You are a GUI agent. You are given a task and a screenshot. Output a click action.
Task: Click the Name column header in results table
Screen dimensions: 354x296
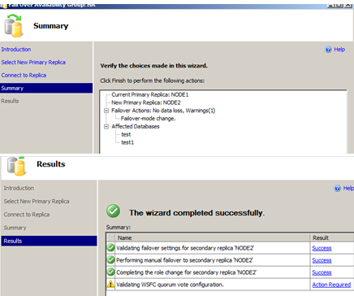coord(213,237)
